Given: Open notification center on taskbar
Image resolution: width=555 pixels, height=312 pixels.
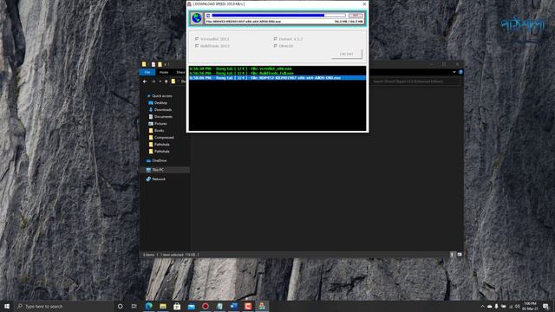Looking at the screenshot, I should point(545,306).
